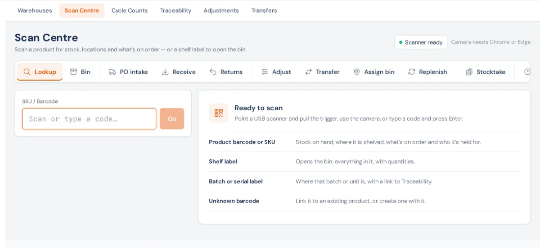Click the Batch or serial label row
The width and height of the screenshot is (540, 248).
pos(364,181)
